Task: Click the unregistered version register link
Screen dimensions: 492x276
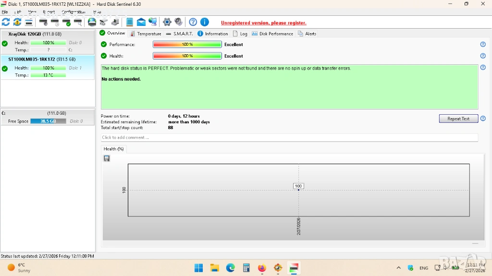Action: 263,23
